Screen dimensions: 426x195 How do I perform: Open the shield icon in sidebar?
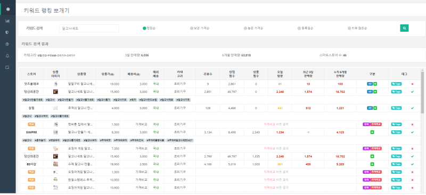click(x=7, y=32)
